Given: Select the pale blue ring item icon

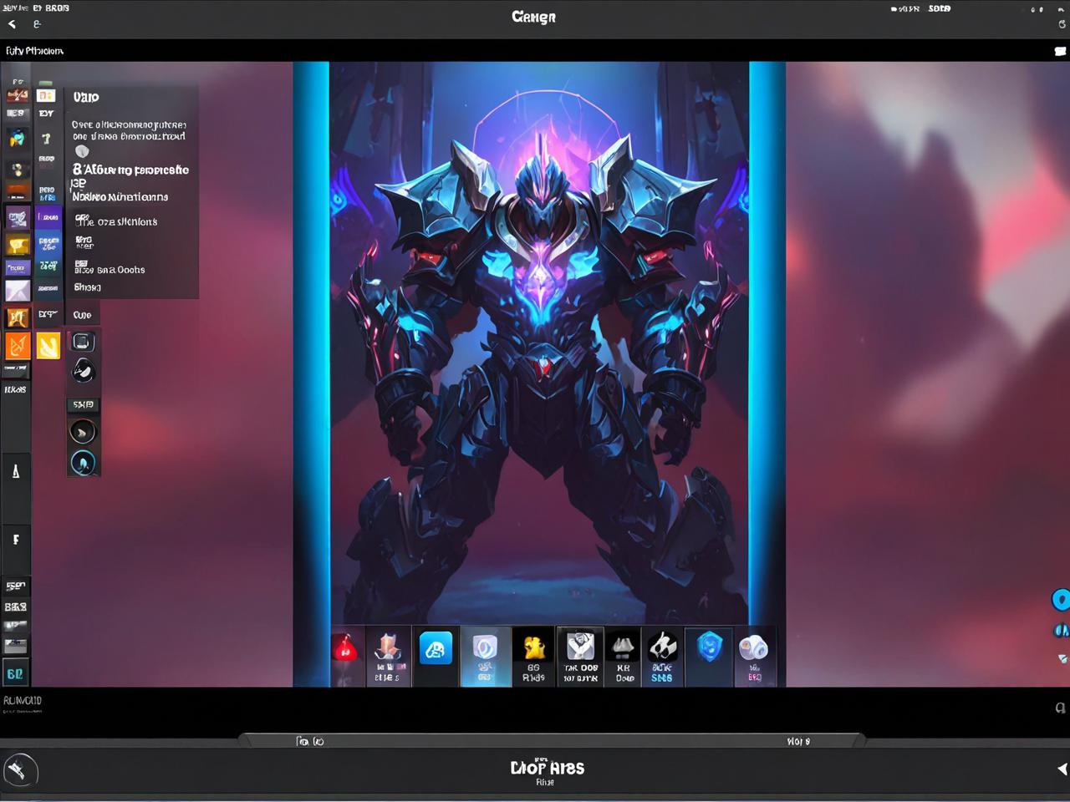Looking at the screenshot, I should pyautogui.click(x=485, y=647).
